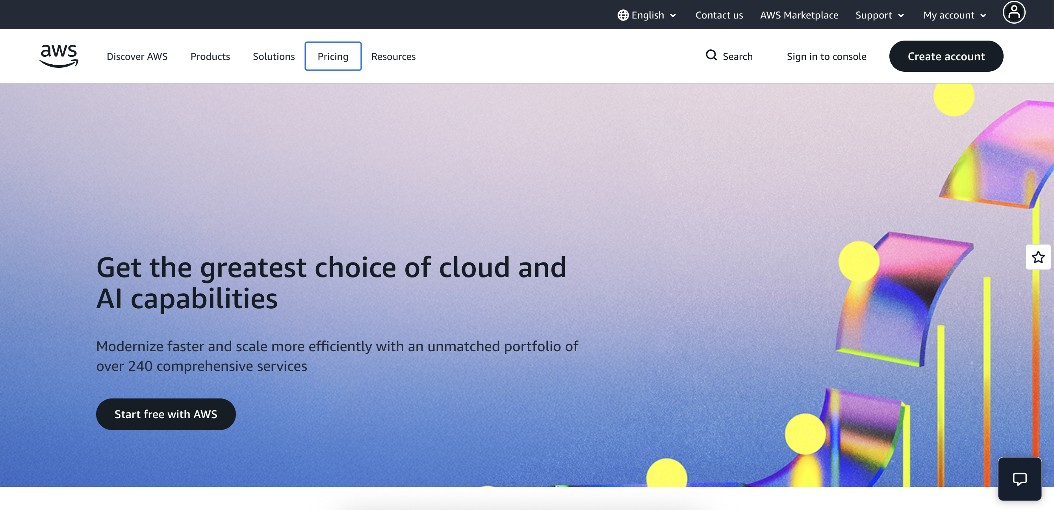
Task: Open the chat bubble widget
Action: tap(1019, 478)
